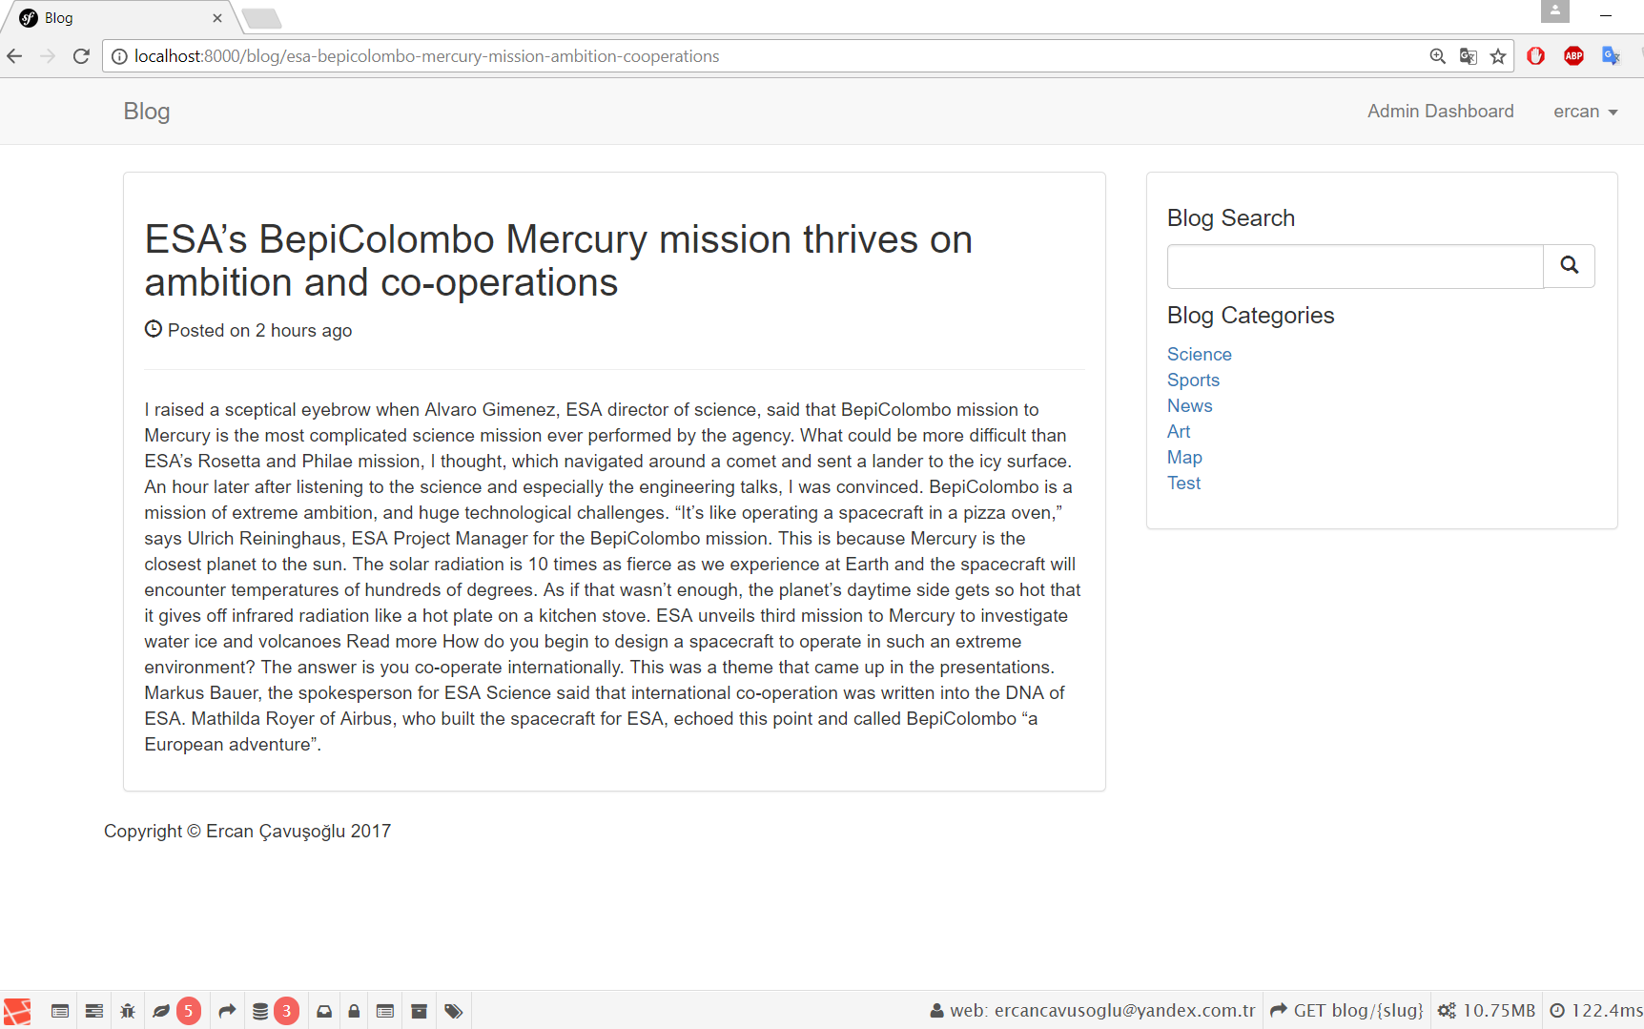
Task: Click the Laravel debugbar logo icon
Action: (x=17, y=1011)
